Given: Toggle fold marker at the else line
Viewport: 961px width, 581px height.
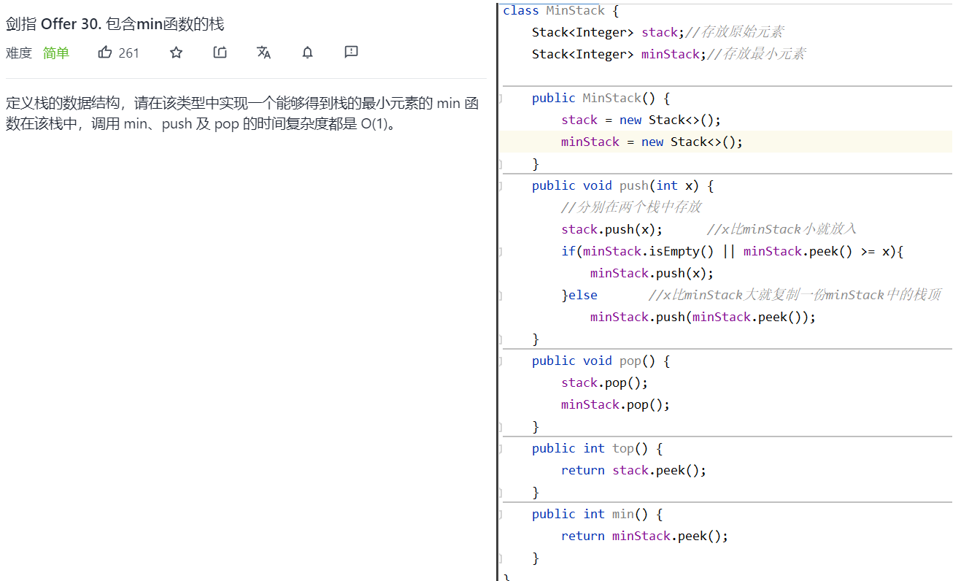Looking at the screenshot, I should pos(501,295).
